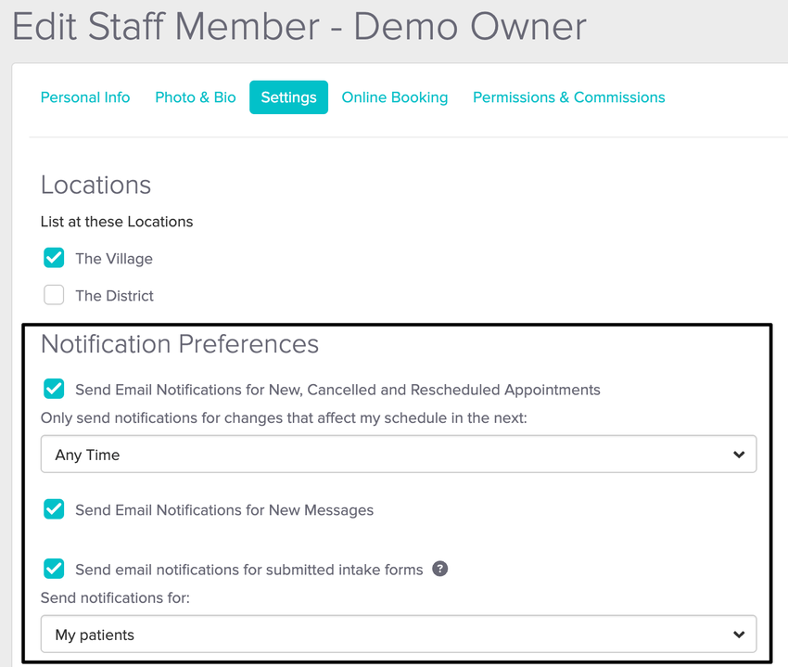The image size is (788, 667).
Task: Click "The District" label text
Action: (115, 296)
